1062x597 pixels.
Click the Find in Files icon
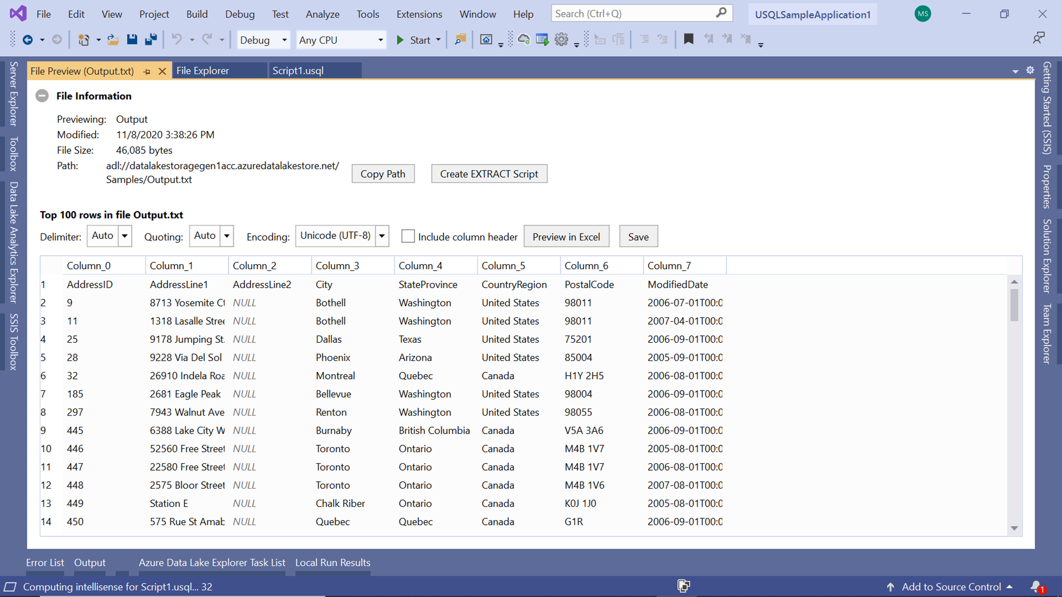[460, 39]
